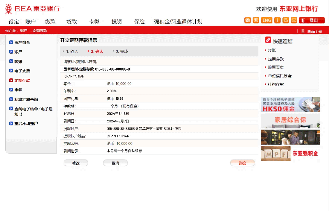Click the orange home icon

coord(248,20)
